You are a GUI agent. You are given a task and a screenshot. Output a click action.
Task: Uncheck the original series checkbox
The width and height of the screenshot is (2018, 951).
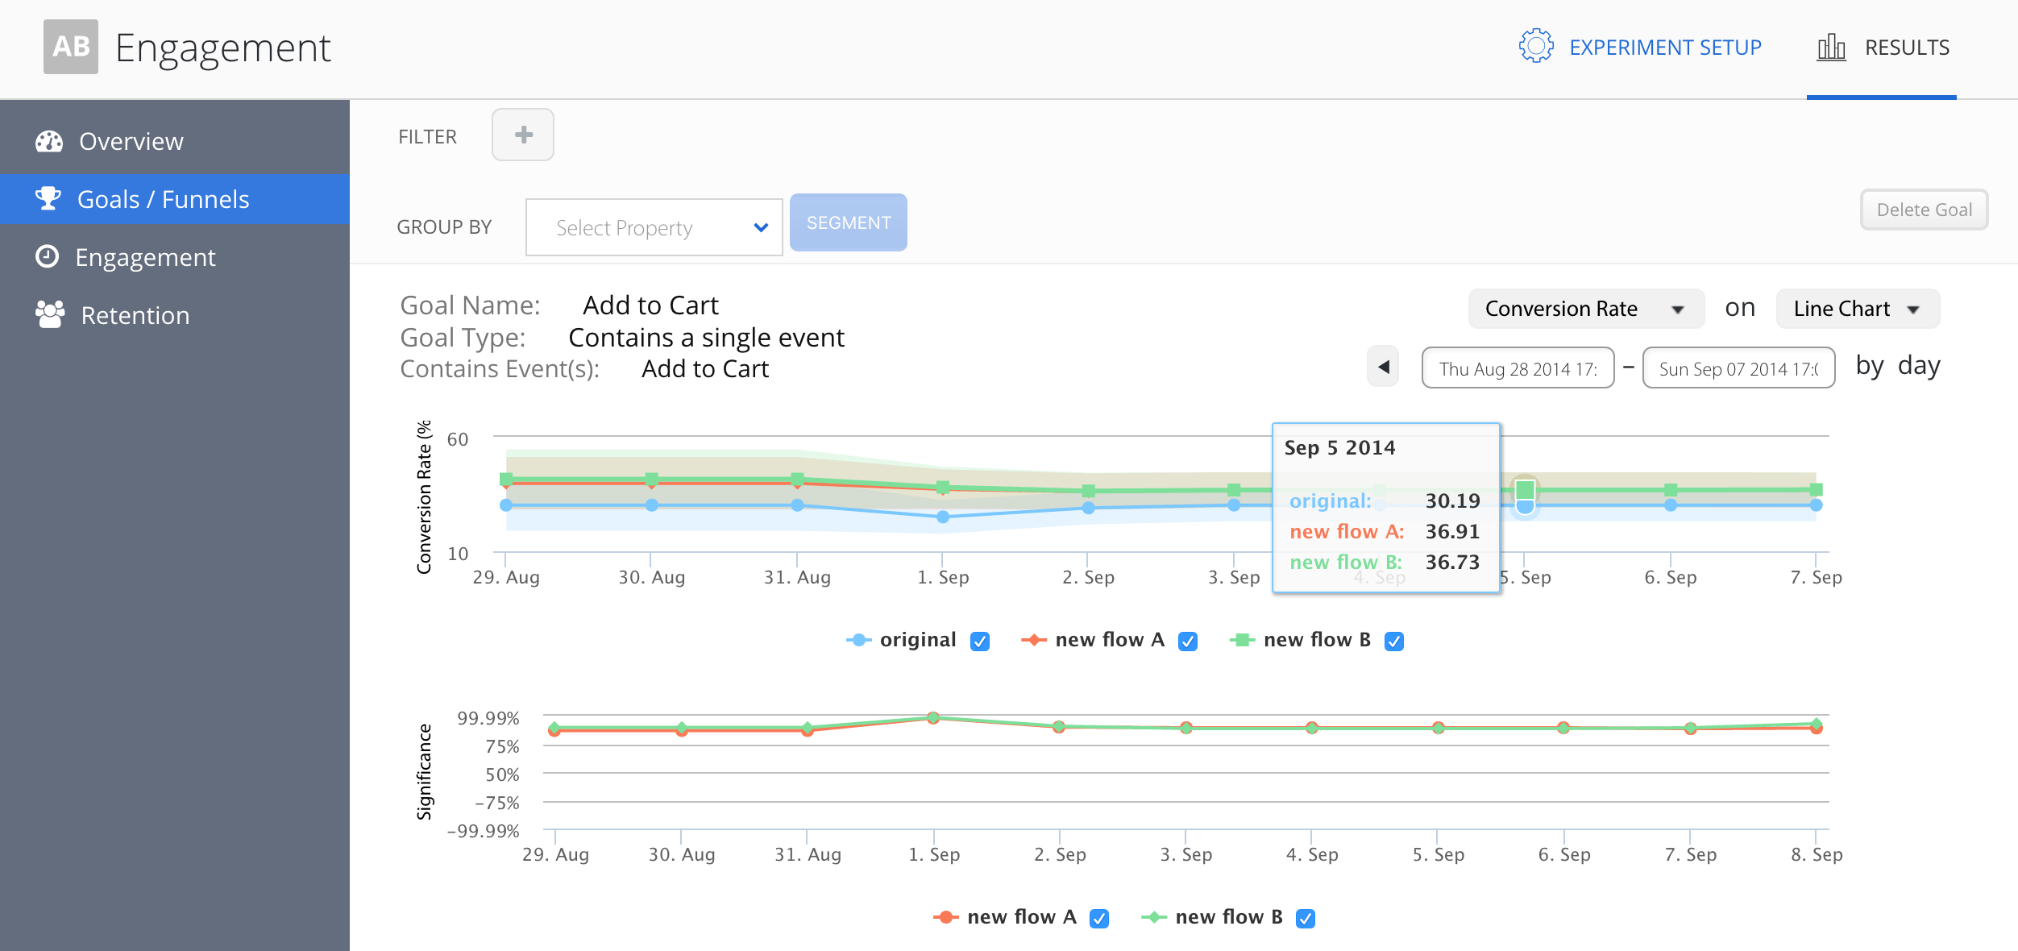(980, 641)
